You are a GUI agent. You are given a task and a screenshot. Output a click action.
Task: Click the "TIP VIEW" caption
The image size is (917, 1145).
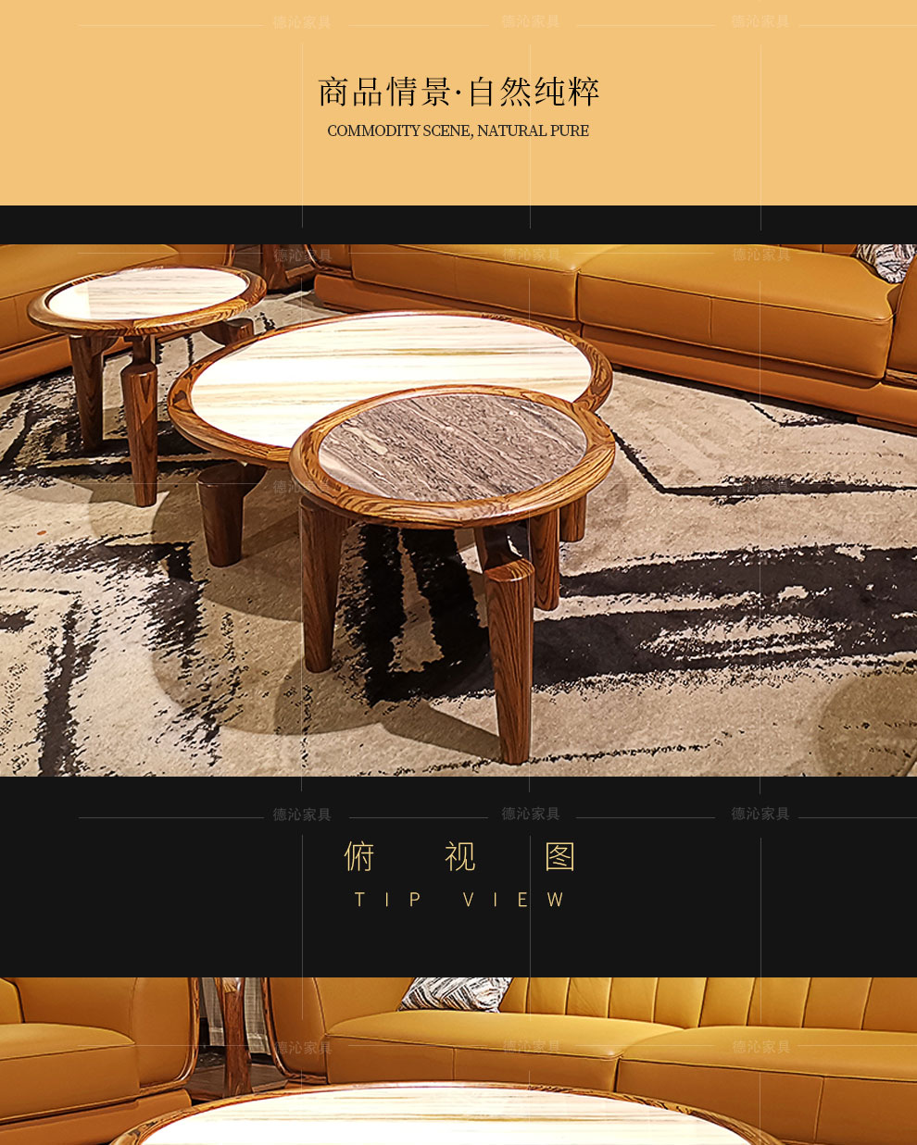click(x=459, y=900)
